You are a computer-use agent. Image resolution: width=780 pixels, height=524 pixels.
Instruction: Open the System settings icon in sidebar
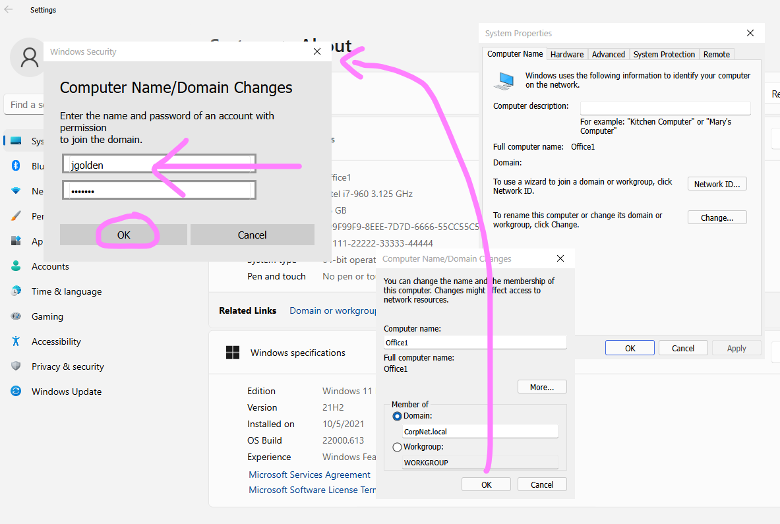click(x=16, y=140)
